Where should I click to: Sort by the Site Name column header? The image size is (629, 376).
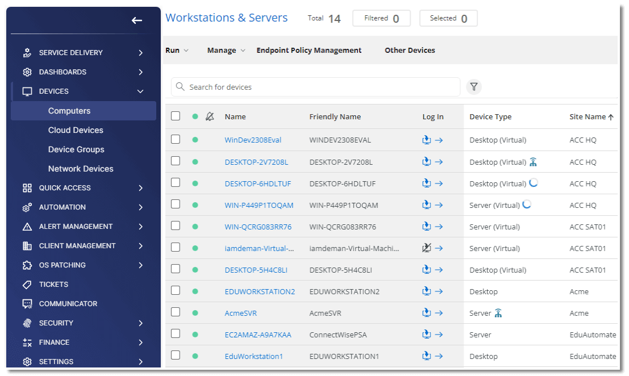click(588, 116)
